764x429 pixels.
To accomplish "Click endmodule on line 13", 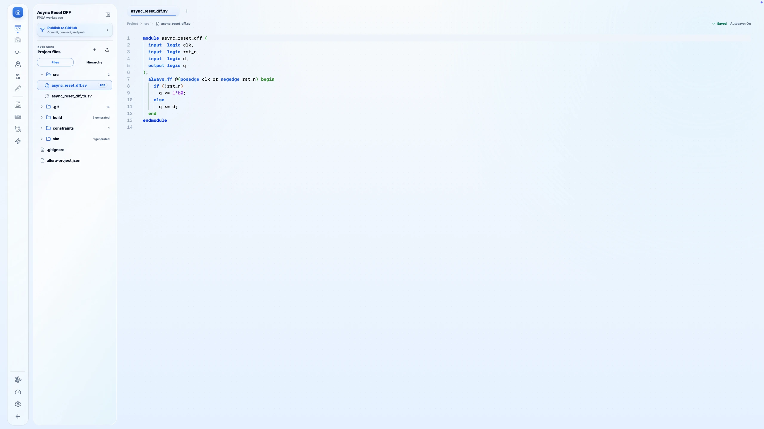I will click(155, 120).
